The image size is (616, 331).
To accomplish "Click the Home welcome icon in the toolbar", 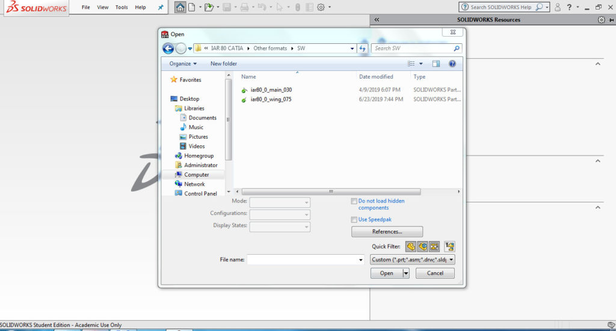I will coord(180,7).
